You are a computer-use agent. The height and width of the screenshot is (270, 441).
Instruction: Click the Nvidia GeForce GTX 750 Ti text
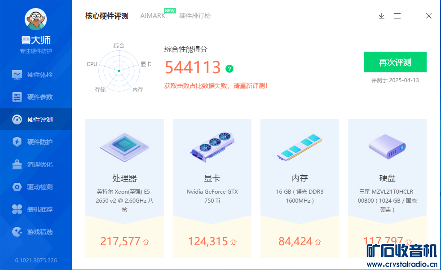(x=212, y=196)
